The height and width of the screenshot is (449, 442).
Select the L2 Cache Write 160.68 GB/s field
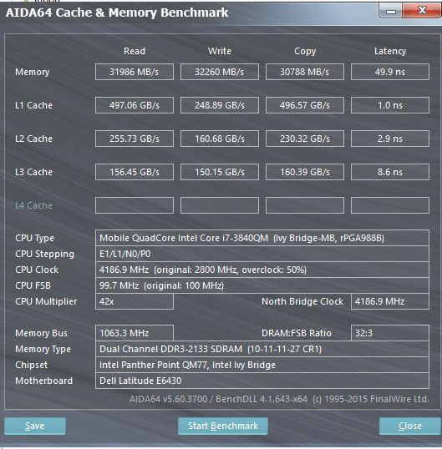click(219, 139)
